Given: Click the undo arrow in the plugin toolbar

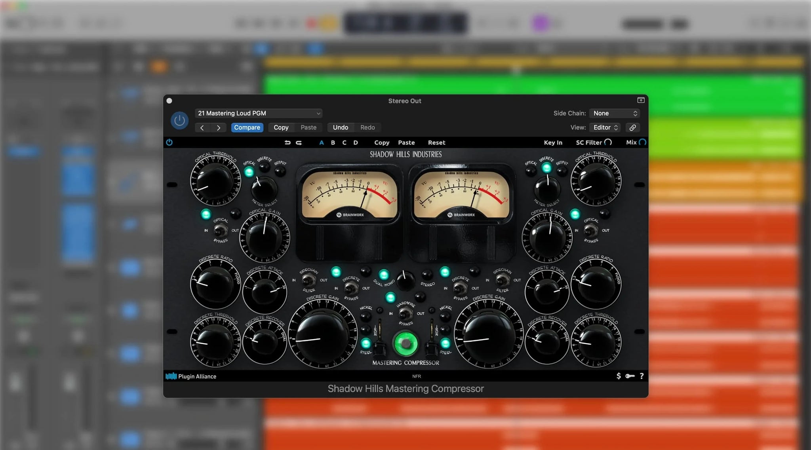Looking at the screenshot, I should tap(288, 142).
